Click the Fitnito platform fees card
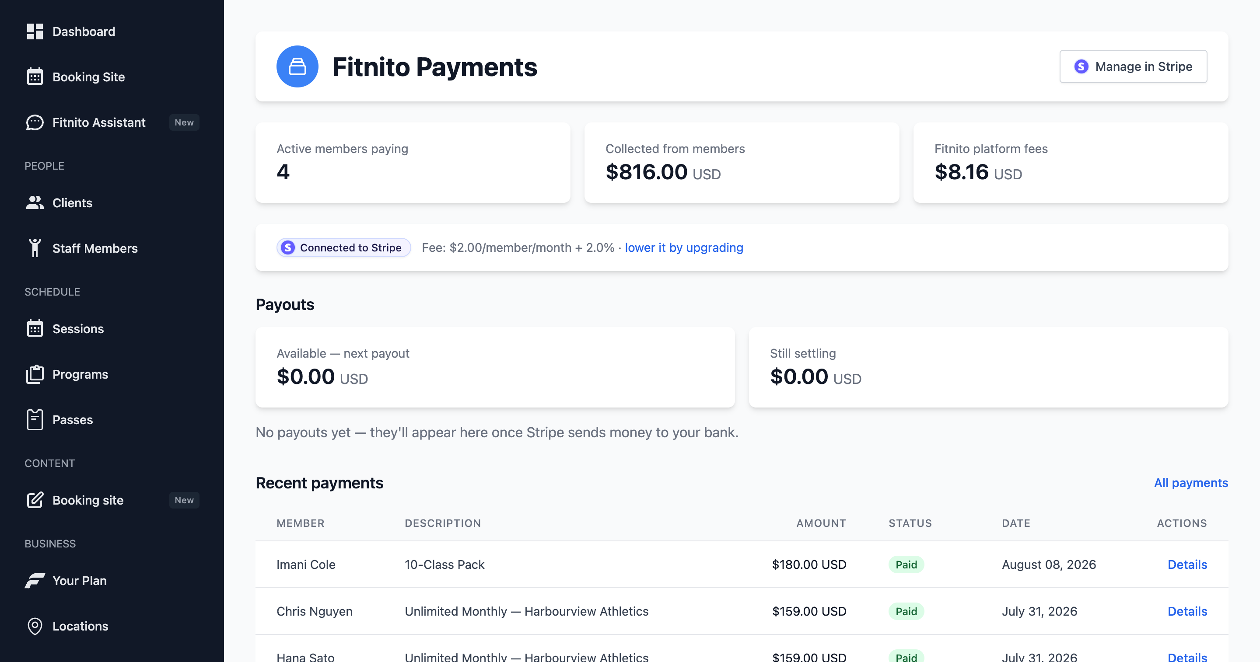 (x=1070, y=163)
